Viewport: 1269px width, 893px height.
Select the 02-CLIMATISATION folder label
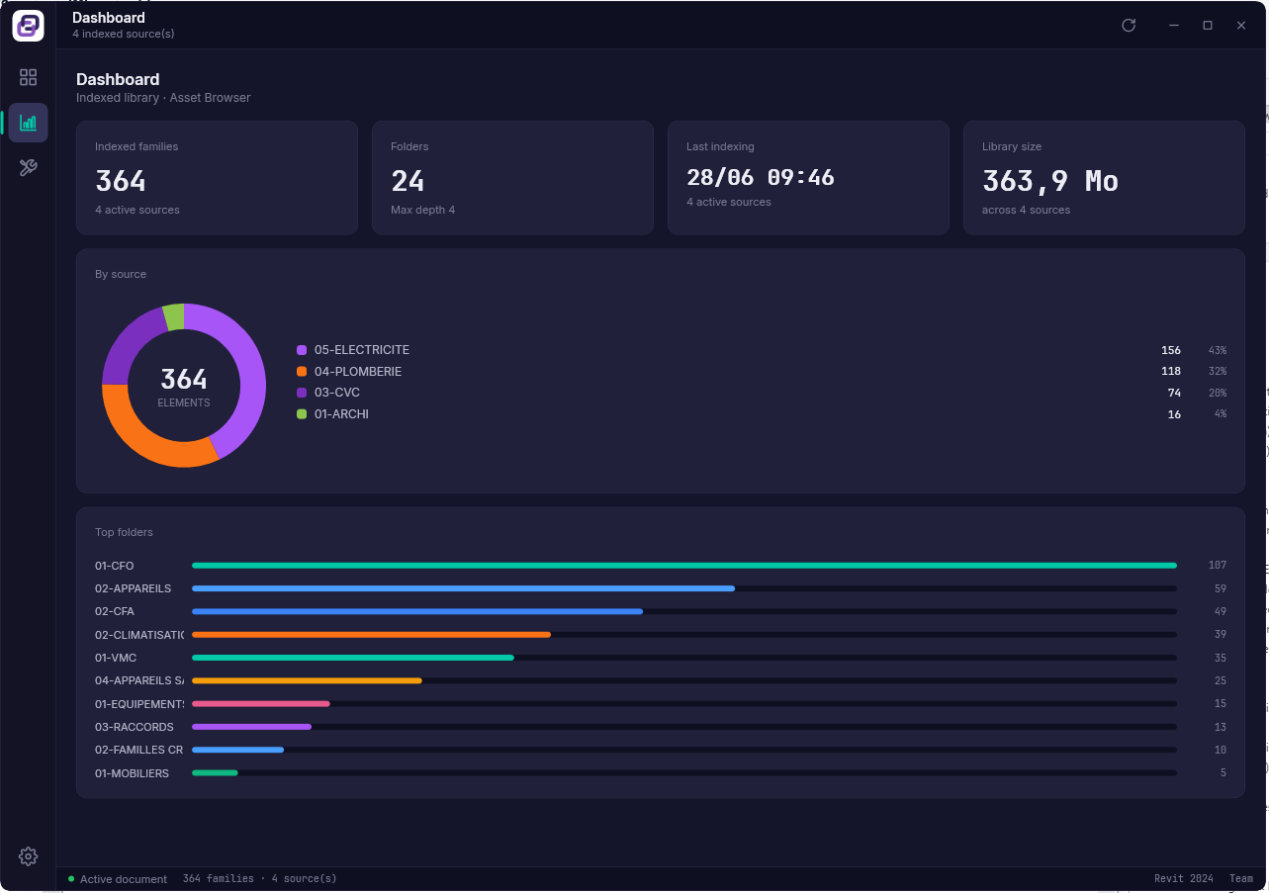point(139,635)
